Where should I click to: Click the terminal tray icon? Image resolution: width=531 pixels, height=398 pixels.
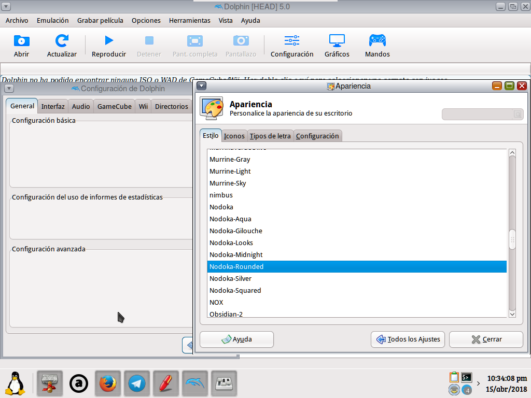[467, 377]
